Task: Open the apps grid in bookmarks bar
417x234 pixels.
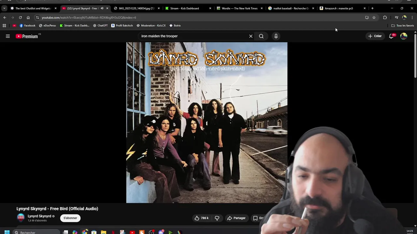Action: (x=4, y=25)
